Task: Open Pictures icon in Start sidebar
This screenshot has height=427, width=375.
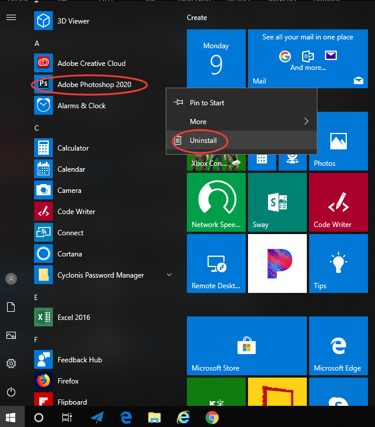Action: coord(11,335)
